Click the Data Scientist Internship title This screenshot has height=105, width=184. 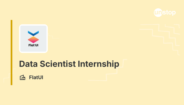pyautogui.click(x=69, y=64)
